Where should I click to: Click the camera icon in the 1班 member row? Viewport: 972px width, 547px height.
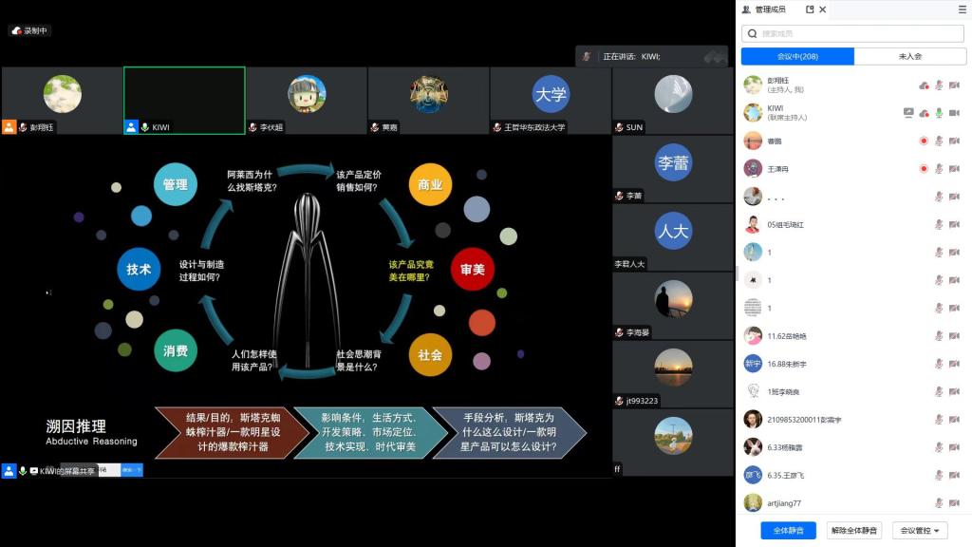[955, 392]
